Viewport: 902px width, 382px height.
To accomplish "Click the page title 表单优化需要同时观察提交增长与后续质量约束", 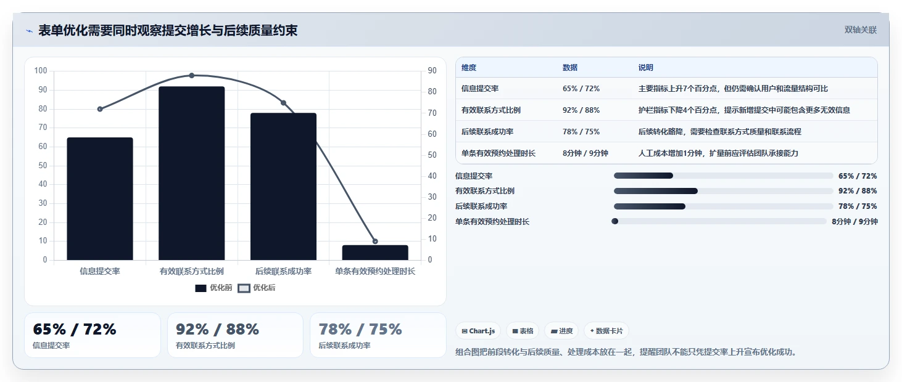I will [168, 30].
